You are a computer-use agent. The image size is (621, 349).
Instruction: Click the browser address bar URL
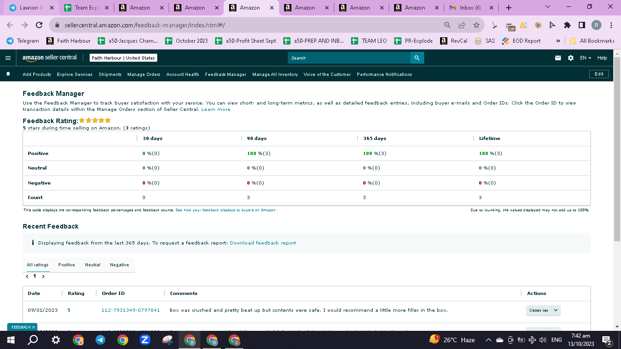(145, 25)
